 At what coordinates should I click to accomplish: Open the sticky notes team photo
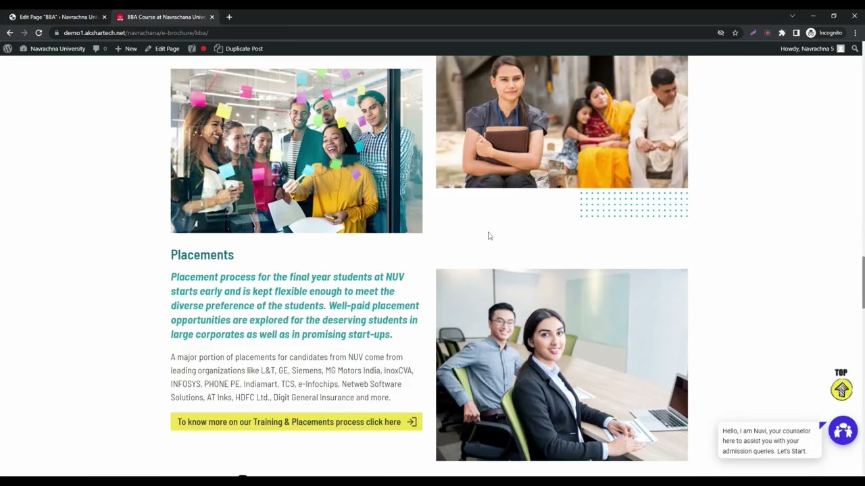pyautogui.click(x=296, y=151)
